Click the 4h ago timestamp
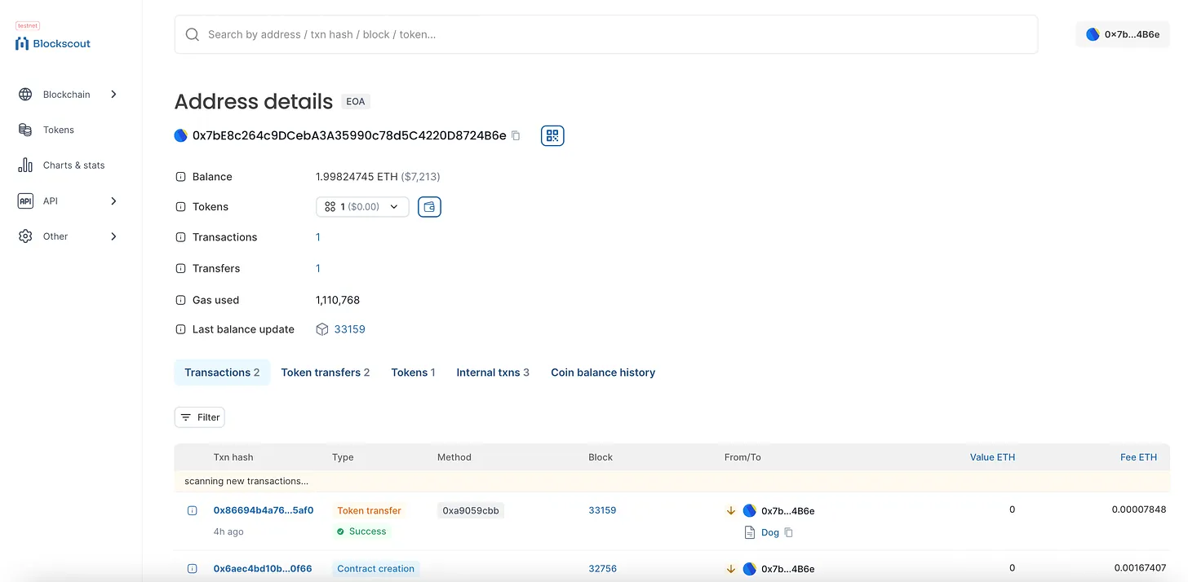Viewport: 1188px width, 582px height. point(228,531)
